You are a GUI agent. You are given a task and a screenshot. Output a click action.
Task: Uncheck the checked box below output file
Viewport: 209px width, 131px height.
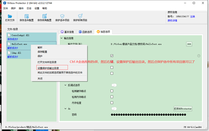tap(112, 56)
